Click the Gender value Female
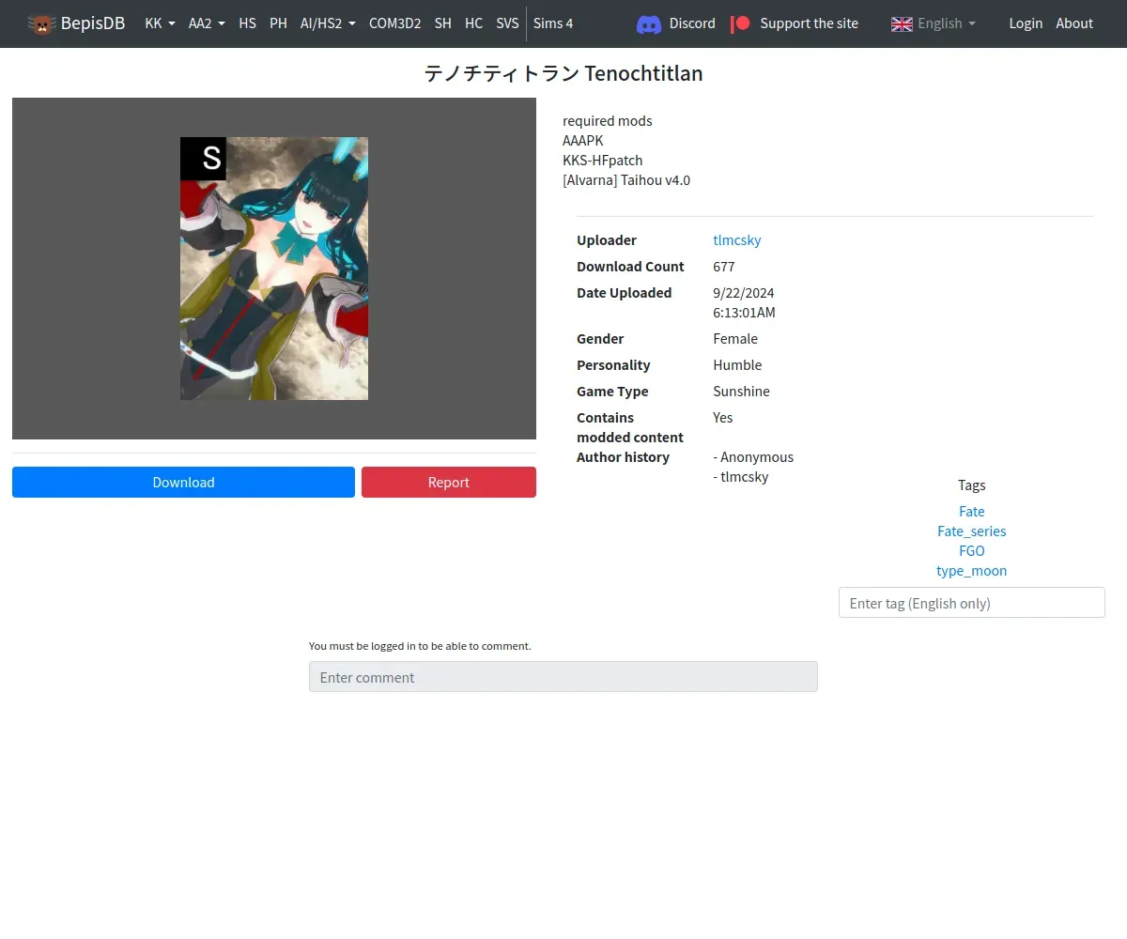Viewport: 1127px width, 939px height. (x=735, y=339)
